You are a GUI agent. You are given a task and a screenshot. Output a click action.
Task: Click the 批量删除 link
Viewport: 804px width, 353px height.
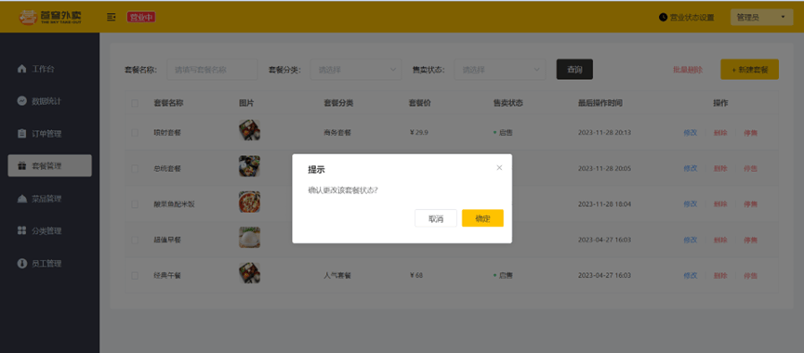[688, 69]
